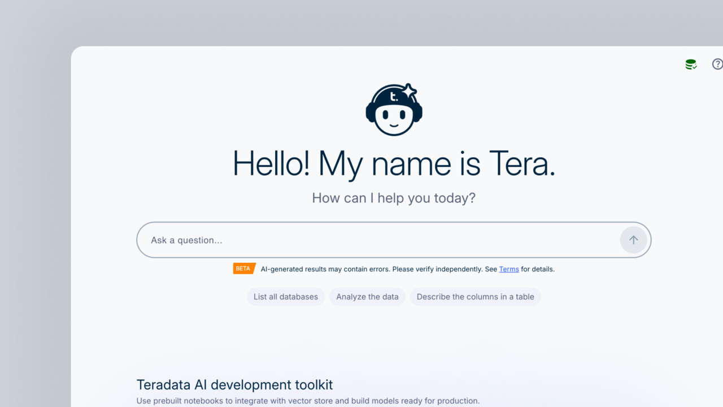
Task: Choose the "Analyze the data" suggestion chip
Action: [367, 297]
